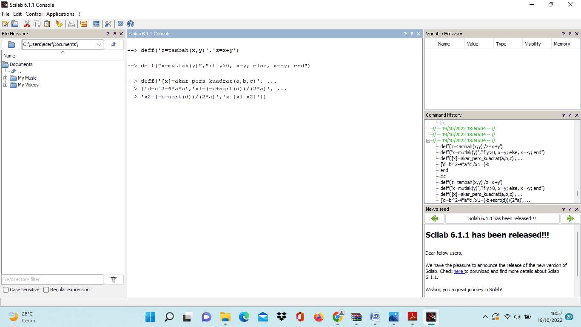
Task: Click the Print toolbar icon
Action: (x=71, y=24)
